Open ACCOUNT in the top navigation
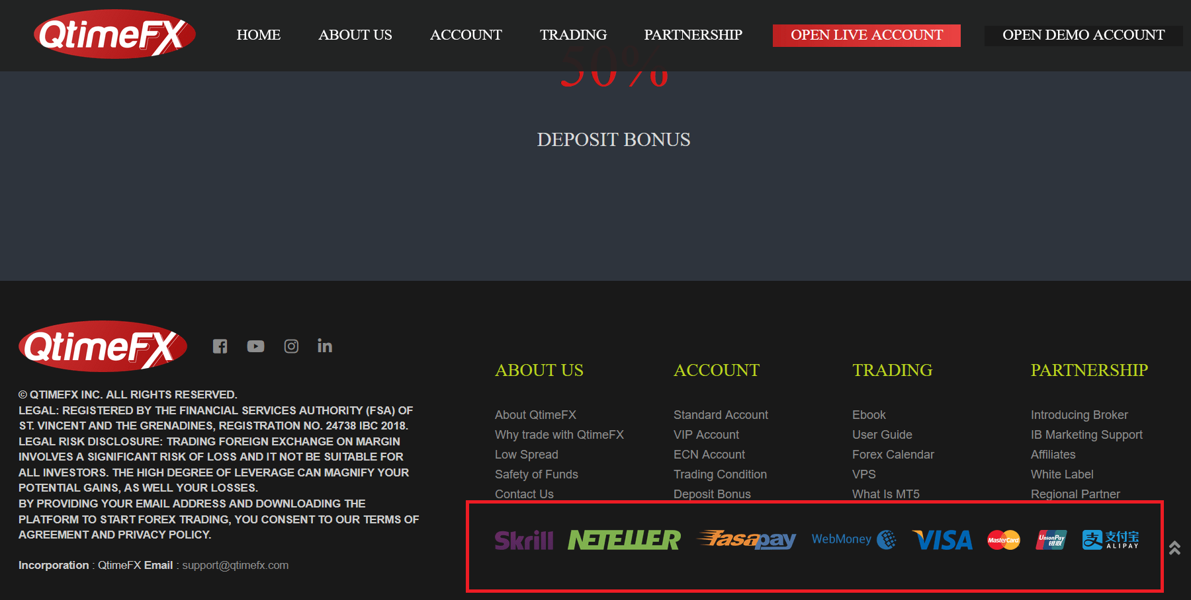This screenshot has height=600, width=1191. coord(466,34)
